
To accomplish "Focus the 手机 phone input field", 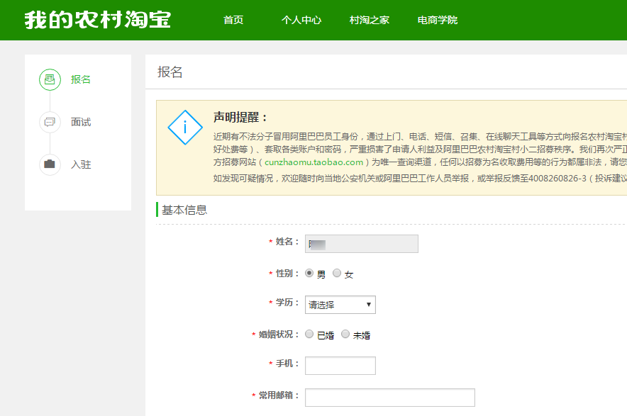I will pyautogui.click(x=340, y=366).
